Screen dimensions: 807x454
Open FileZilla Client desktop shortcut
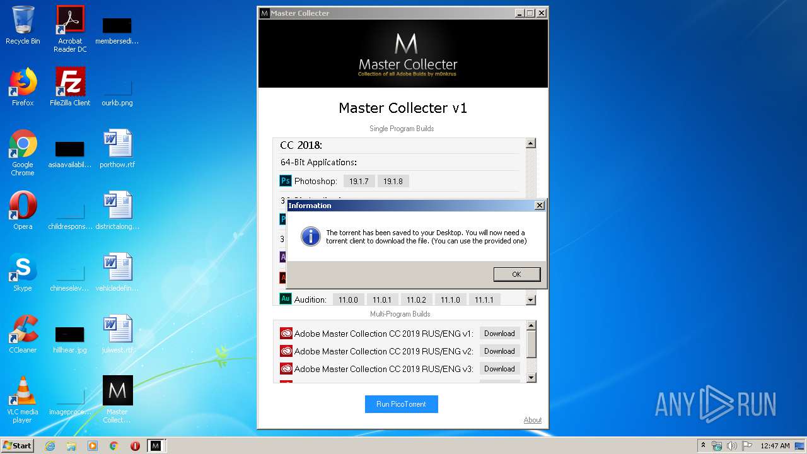(70, 87)
